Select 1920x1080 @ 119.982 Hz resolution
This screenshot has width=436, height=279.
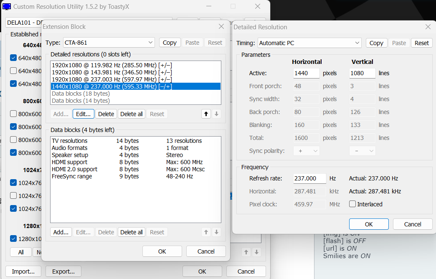112,66
